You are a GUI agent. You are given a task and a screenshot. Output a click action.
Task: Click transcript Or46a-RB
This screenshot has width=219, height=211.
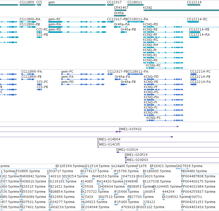coord(128,29)
